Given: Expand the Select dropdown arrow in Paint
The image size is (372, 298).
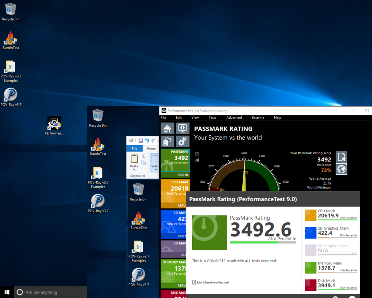Looking at the screenshot, I should 155,170.
